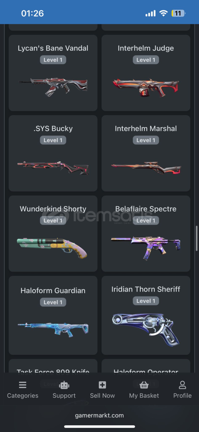Tap the Sell Now plus icon
Viewport: 199px width, 432px height.
tap(102, 385)
